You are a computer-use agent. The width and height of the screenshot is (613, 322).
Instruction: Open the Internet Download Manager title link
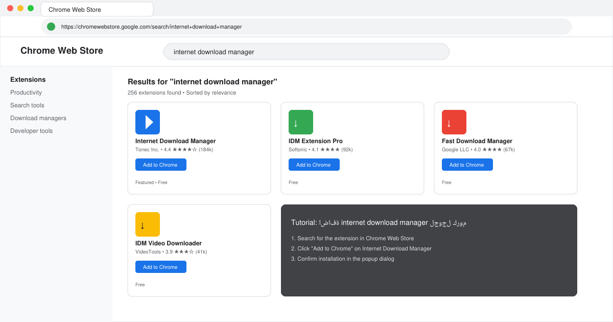pos(175,141)
